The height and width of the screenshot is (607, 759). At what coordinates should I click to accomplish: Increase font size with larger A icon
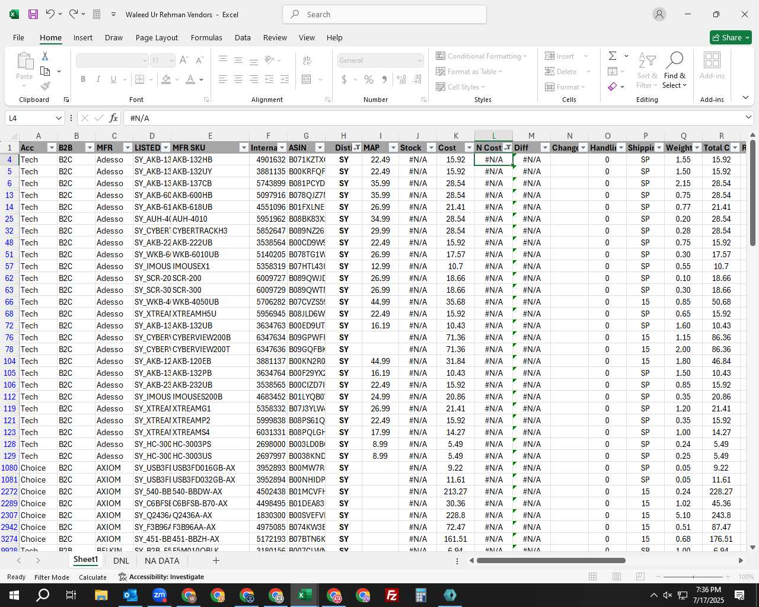tap(184, 60)
